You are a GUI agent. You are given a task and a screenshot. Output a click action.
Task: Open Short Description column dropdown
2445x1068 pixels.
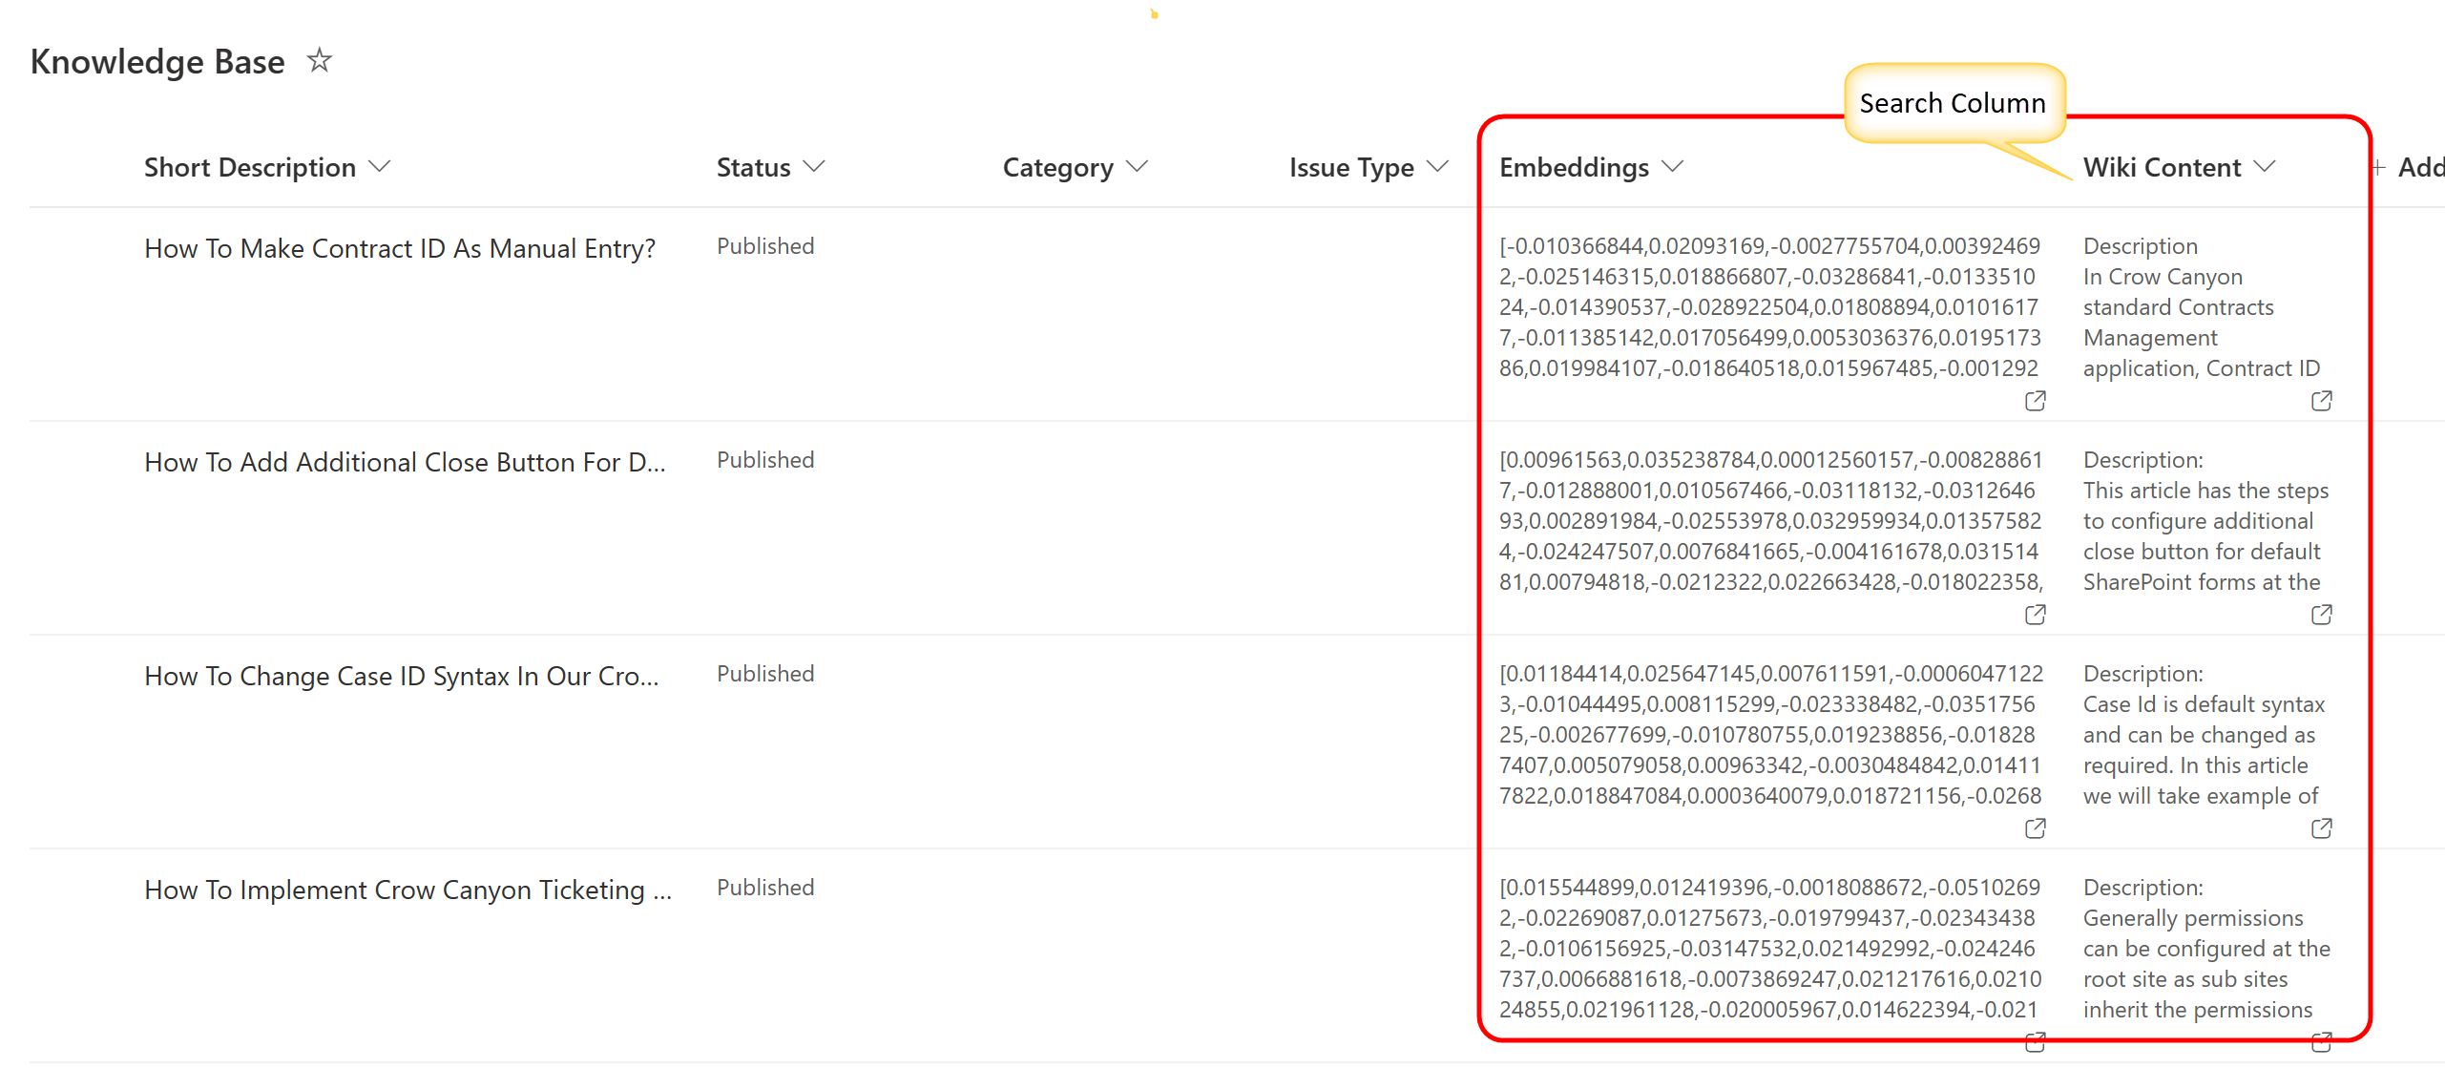tap(379, 167)
